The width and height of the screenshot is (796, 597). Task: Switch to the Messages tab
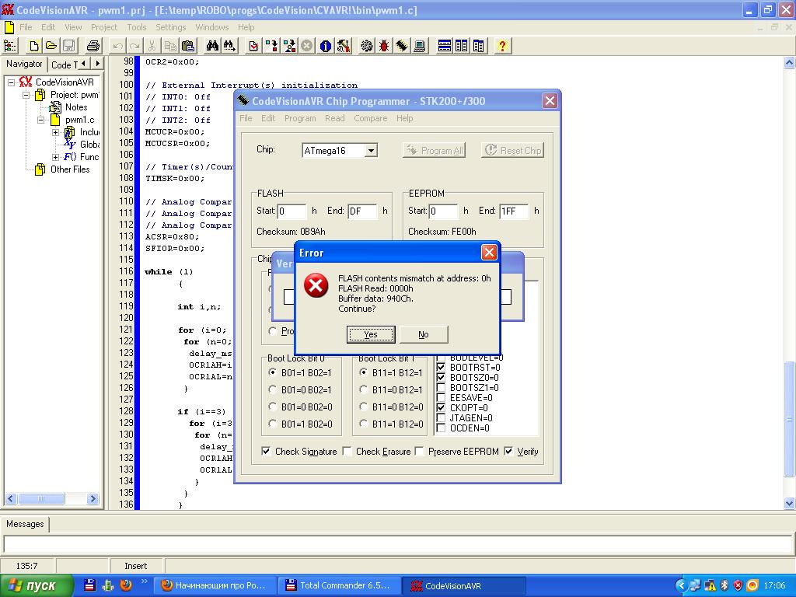(25, 524)
